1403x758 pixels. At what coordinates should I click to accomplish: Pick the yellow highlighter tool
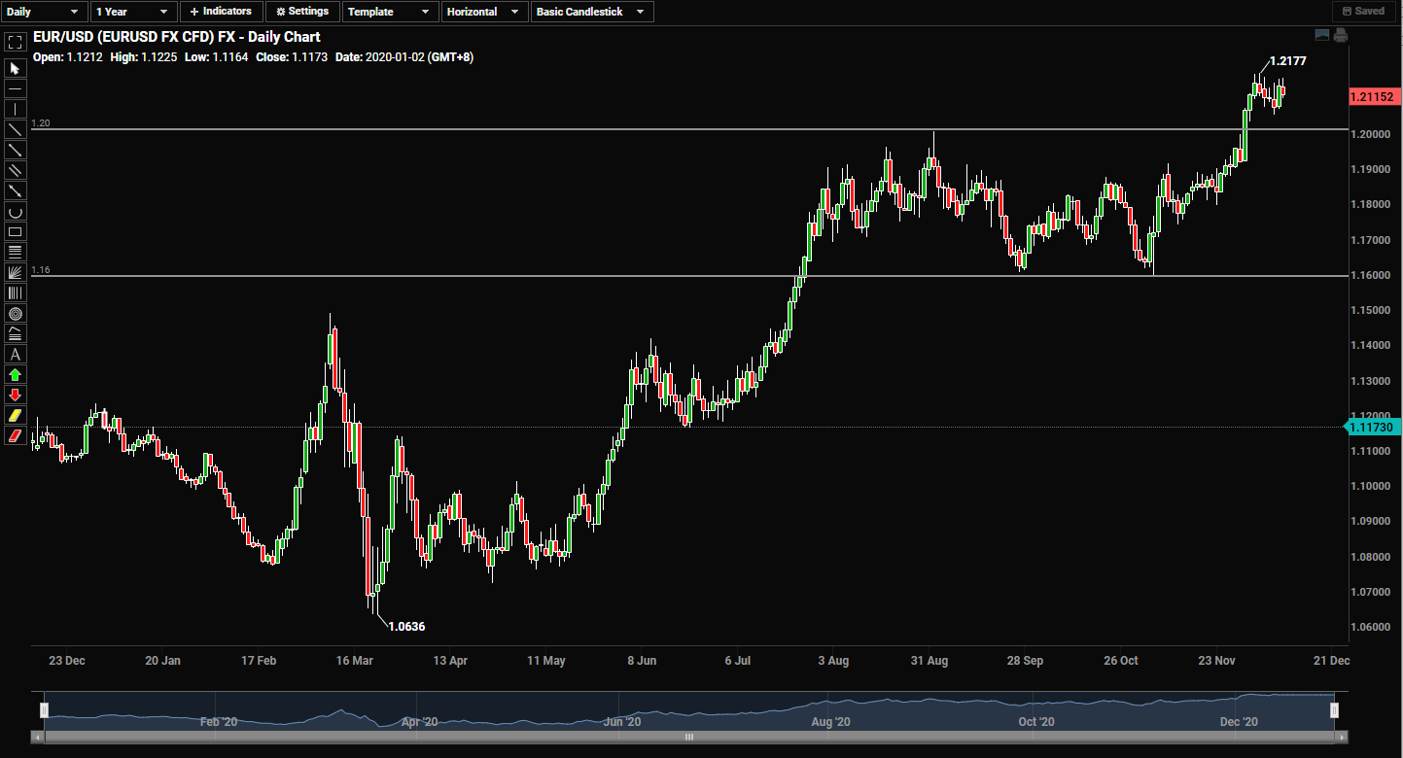(x=15, y=415)
